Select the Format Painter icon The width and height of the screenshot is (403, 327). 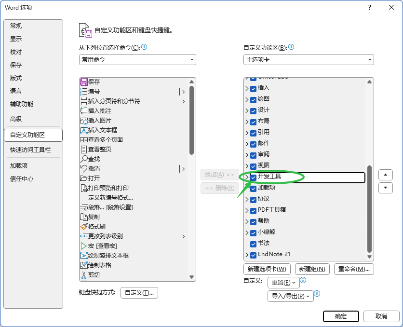pos(84,227)
